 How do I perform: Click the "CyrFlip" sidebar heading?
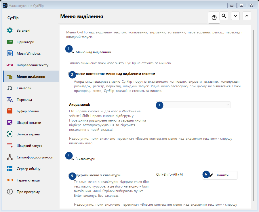(x=13, y=18)
